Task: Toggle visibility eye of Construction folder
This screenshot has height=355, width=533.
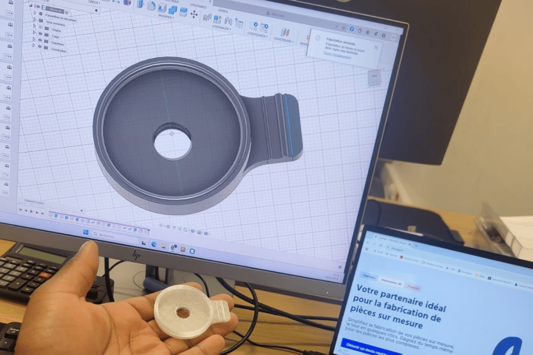Action: (40, 47)
